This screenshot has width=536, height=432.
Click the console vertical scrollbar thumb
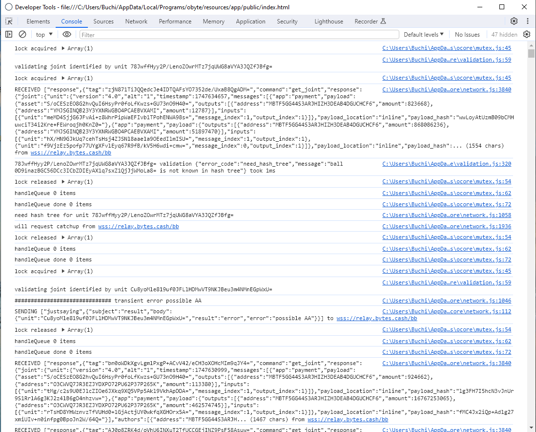pyautogui.click(x=531, y=53)
